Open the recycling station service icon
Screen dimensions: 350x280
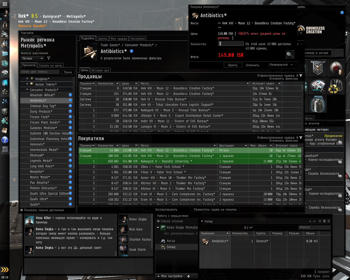point(336,86)
